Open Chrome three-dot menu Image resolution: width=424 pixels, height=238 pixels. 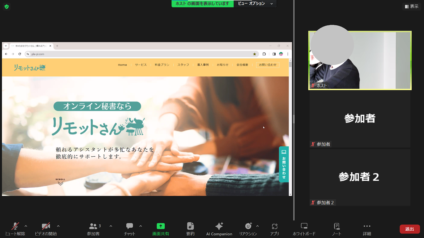[288, 54]
